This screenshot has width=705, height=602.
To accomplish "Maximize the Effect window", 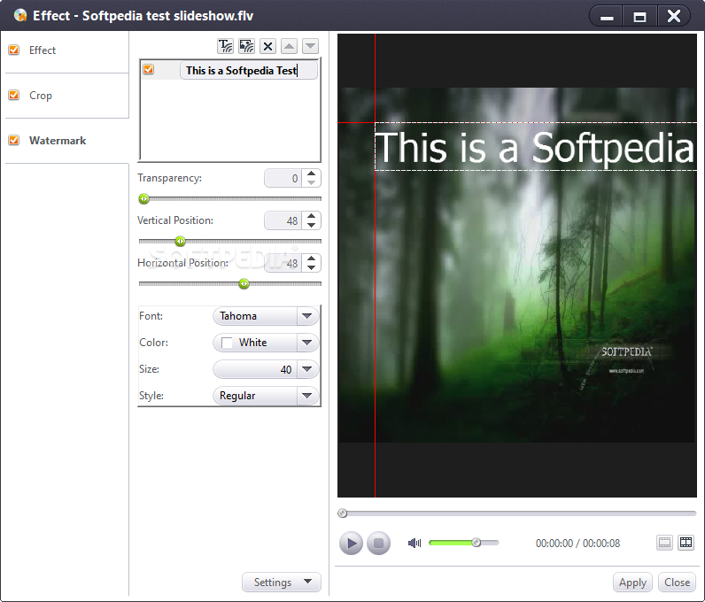I will [x=639, y=16].
